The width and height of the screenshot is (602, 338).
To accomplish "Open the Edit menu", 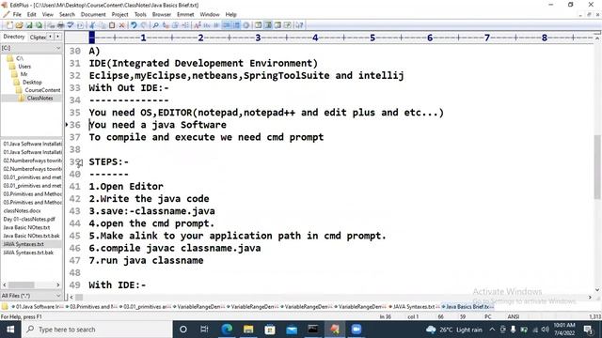I will (x=31, y=15).
